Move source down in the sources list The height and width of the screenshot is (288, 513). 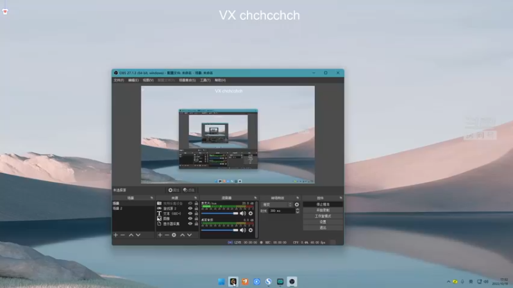pyautogui.click(x=189, y=235)
